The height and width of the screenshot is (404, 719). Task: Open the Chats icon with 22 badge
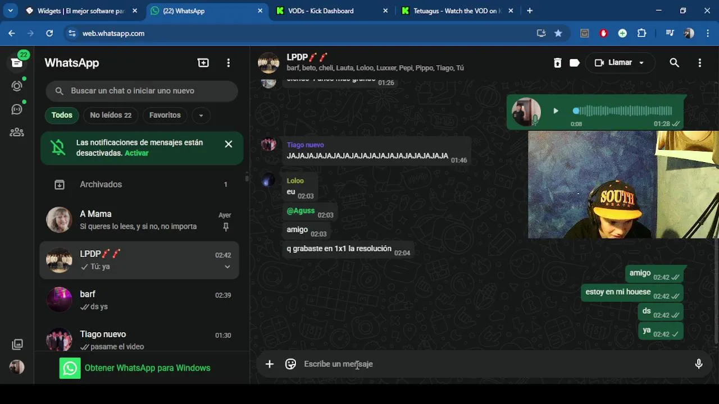(x=17, y=62)
